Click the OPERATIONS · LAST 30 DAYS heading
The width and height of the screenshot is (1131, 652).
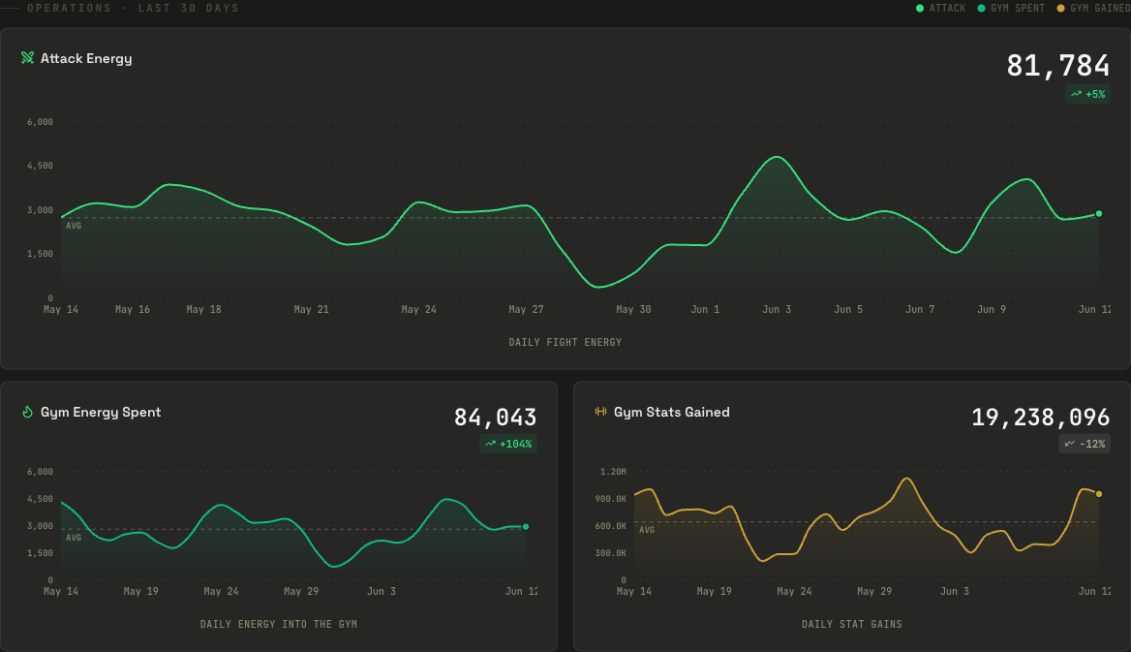[x=133, y=8]
